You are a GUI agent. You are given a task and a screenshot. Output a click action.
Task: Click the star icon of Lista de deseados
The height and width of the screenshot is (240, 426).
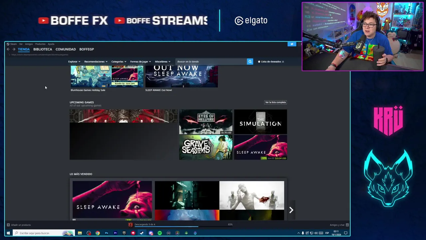click(259, 62)
